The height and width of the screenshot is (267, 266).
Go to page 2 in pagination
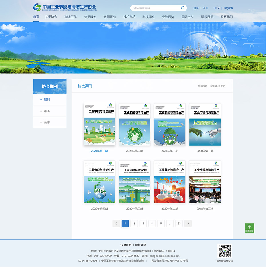pos(134,224)
